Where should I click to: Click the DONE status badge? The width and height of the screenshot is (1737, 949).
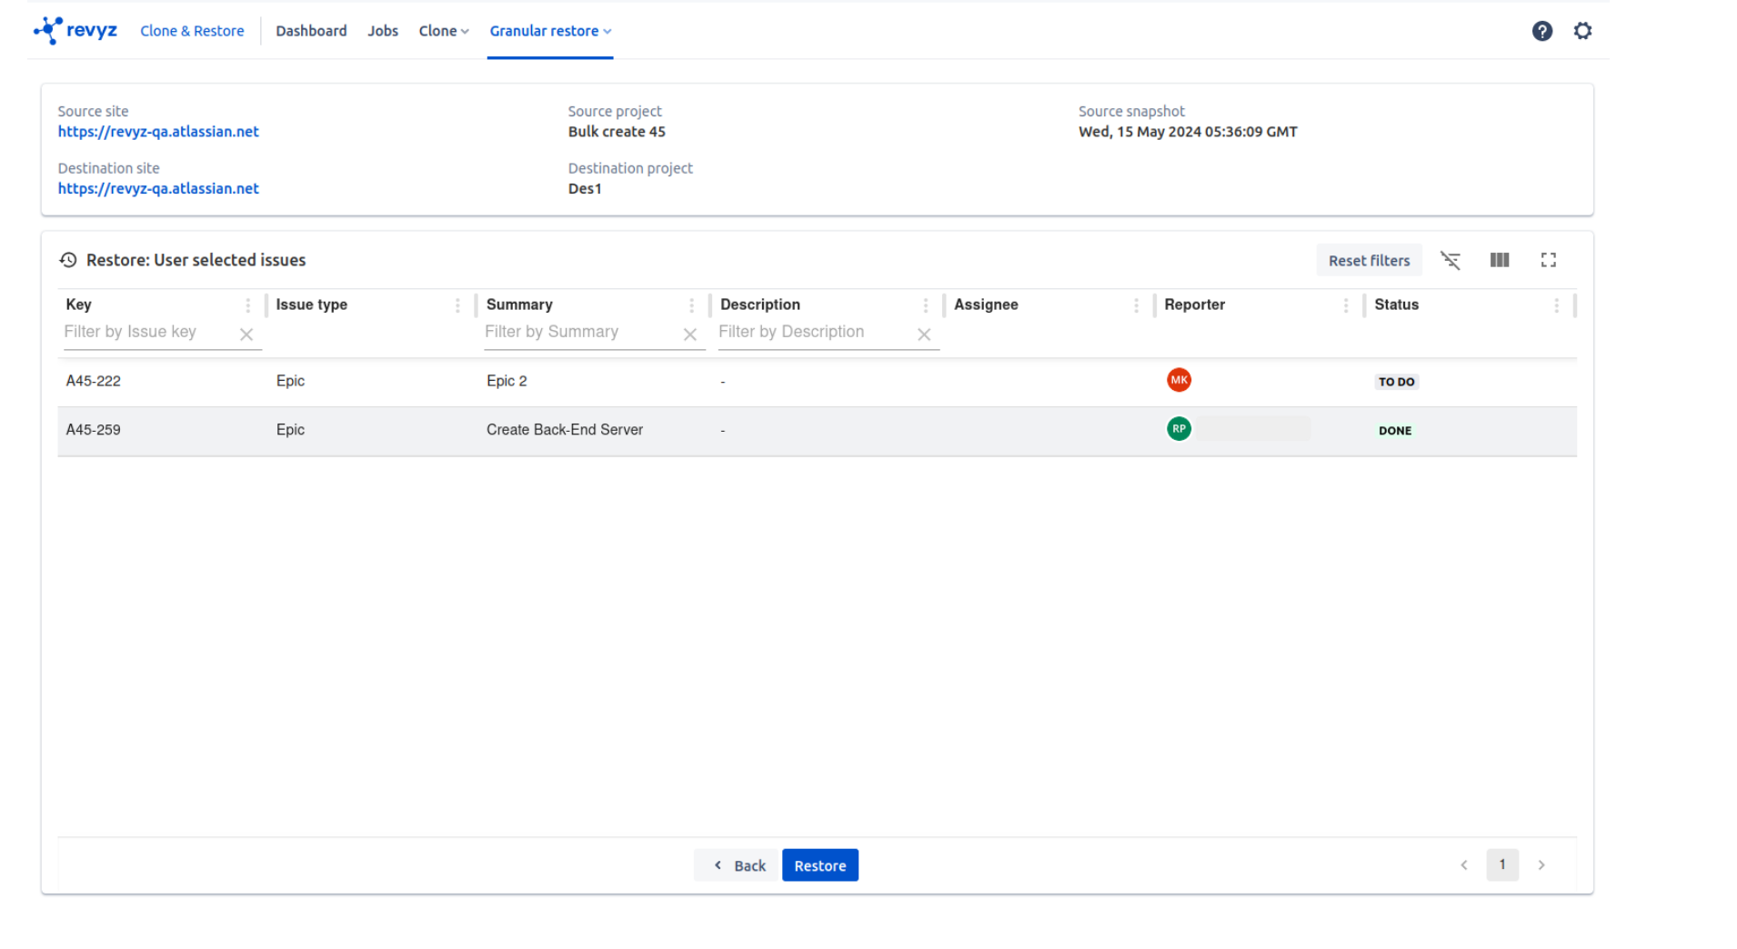click(1395, 431)
